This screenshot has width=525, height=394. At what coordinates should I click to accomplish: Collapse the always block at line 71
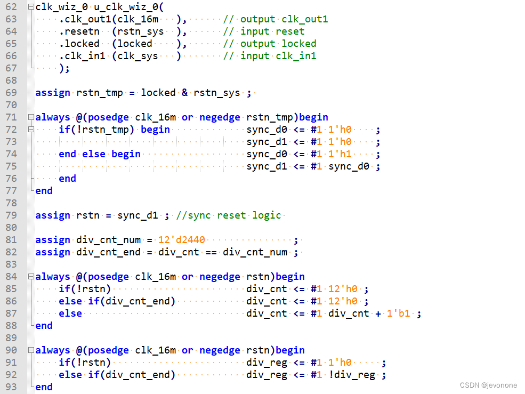(x=30, y=117)
